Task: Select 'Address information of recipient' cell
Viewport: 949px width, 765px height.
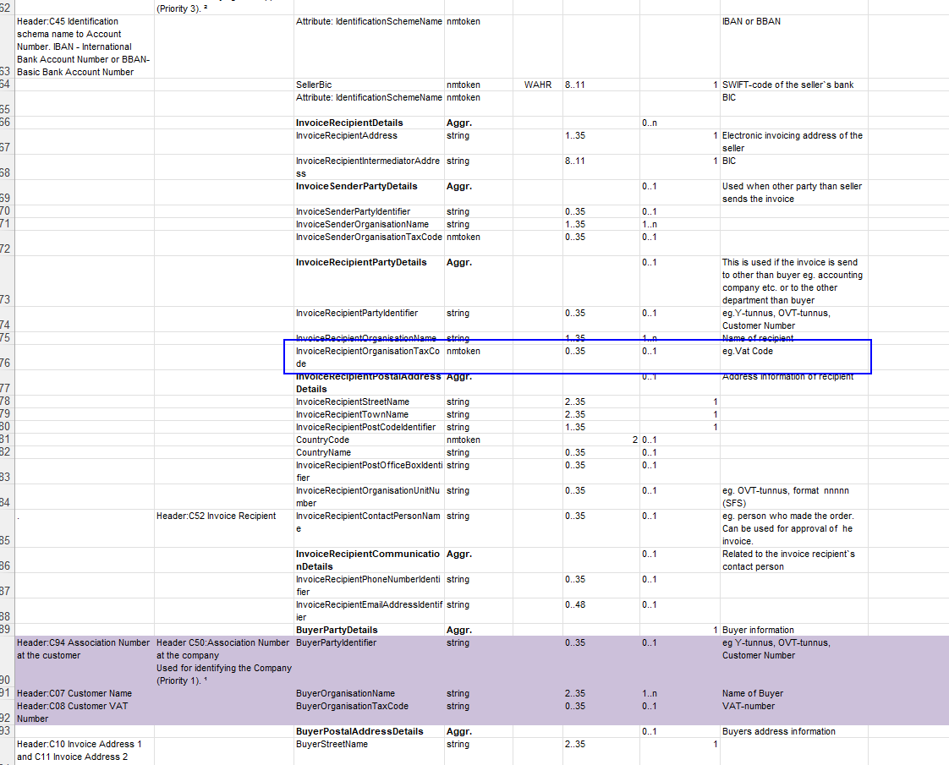Action: [x=793, y=382]
